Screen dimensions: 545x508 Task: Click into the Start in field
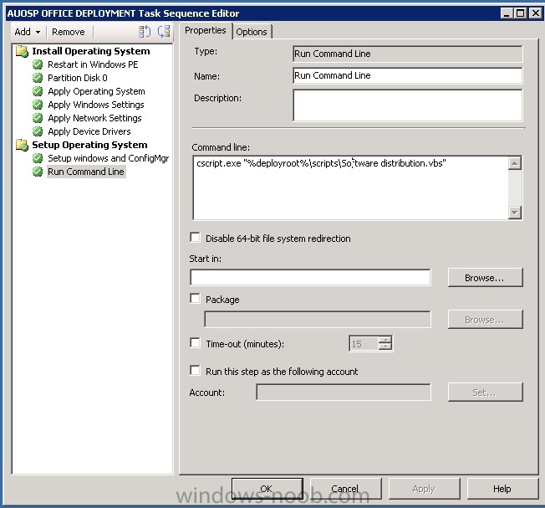click(x=310, y=278)
